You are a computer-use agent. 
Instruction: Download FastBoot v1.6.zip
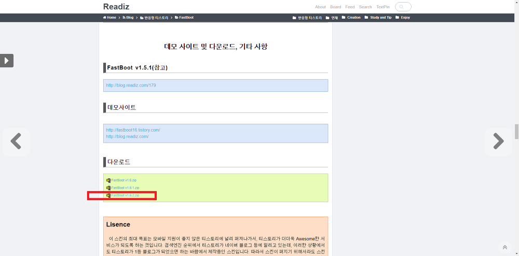124,180
